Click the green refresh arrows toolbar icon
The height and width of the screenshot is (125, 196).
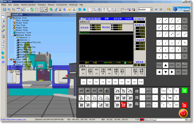(x=32, y=9)
